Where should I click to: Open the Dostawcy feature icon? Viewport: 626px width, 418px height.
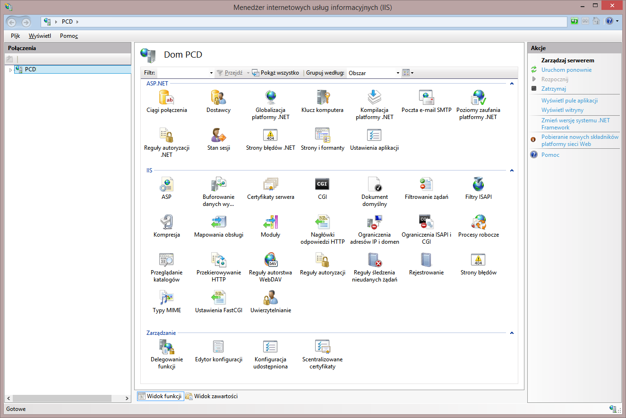click(218, 102)
